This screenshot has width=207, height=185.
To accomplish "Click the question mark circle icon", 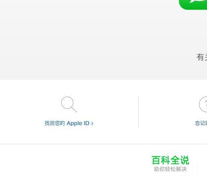I will point(203,104).
